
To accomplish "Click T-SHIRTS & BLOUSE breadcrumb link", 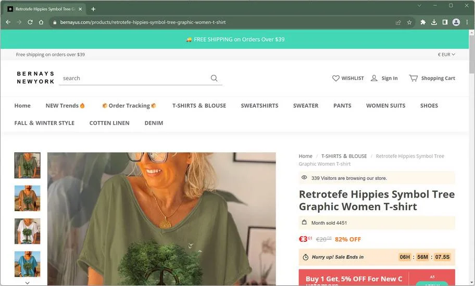I will click(344, 156).
